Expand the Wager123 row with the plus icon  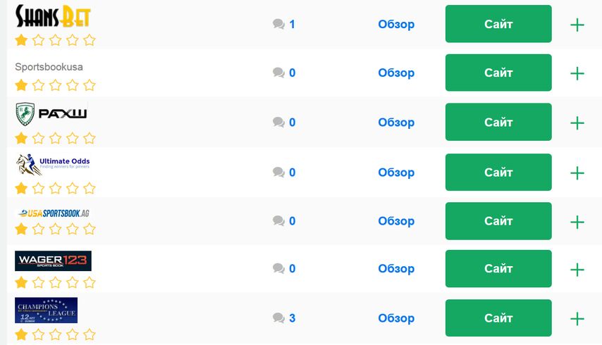tap(577, 270)
